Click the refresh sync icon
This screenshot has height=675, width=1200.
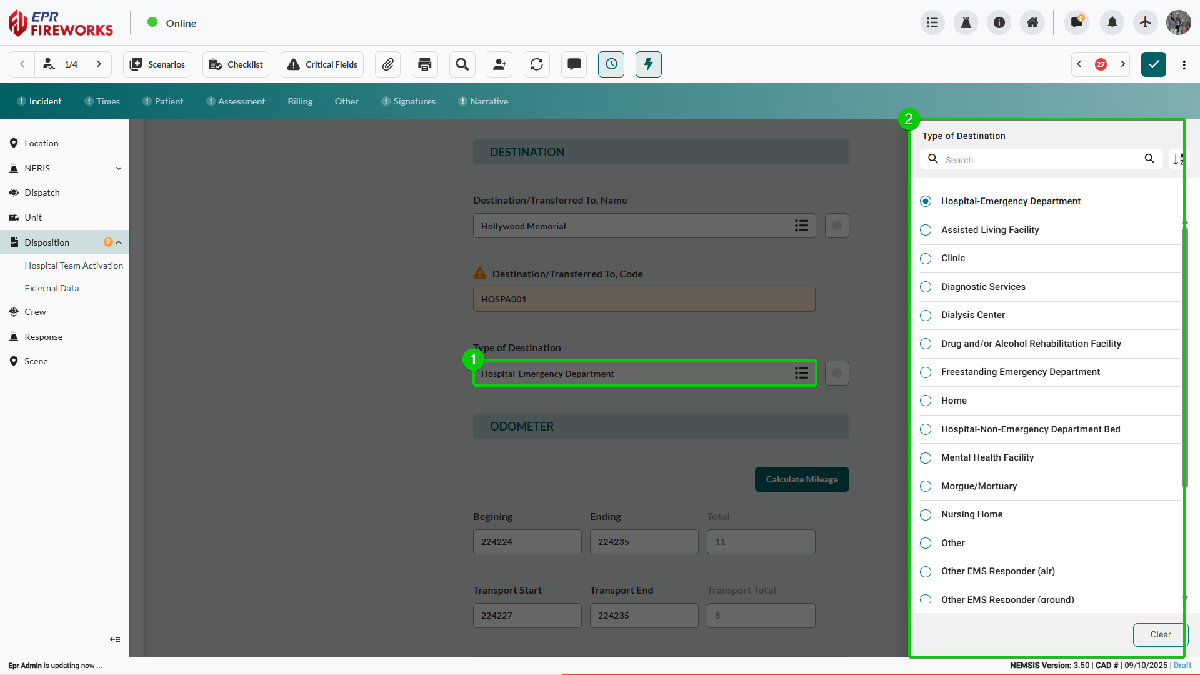pyautogui.click(x=537, y=64)
